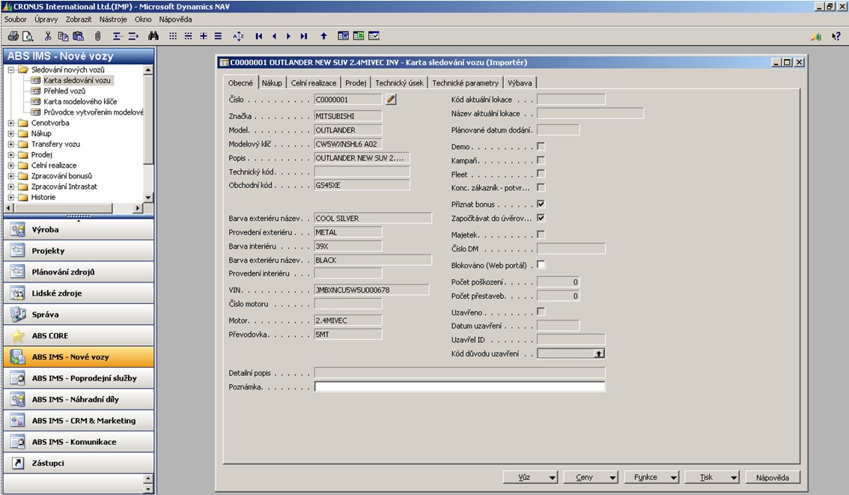Viewport: 849px width, 495px height.
Task: Collapse the Sledování nových vozů tree folder
Action: (x=10, y=70)
